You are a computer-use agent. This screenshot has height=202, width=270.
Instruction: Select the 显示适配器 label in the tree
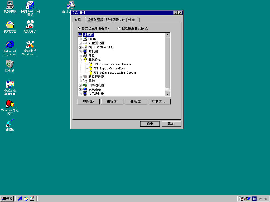tap(96, 94)
